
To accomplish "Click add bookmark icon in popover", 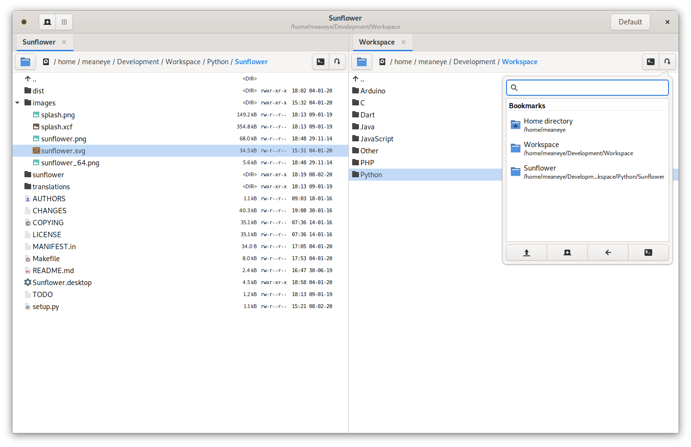I will tap(567, 252).
